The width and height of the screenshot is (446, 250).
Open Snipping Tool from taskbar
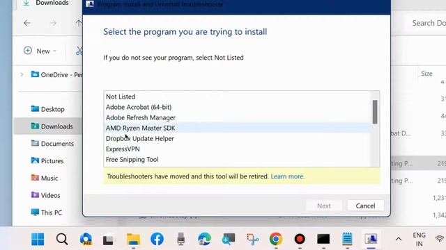[x=252, y=239]
